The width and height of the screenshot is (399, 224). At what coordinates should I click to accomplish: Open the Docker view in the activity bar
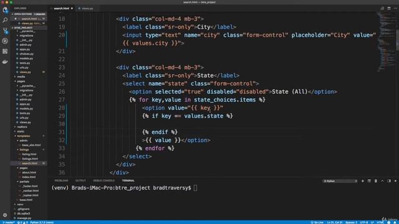[x=5, y=62]
